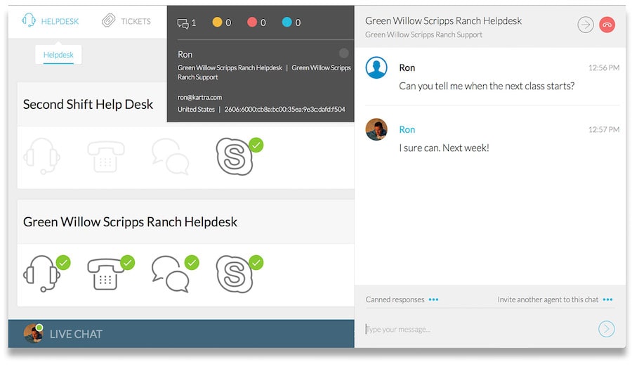Screen dimensions: 632x369
Task: Click the headset icon under Second Shift Help Desk
Action: (41, 157)
